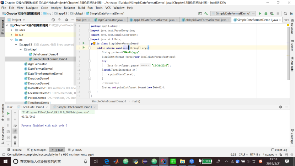Expand the .idea folder in project tree
The image size is (295, 166).
click(x=11, y=30)
